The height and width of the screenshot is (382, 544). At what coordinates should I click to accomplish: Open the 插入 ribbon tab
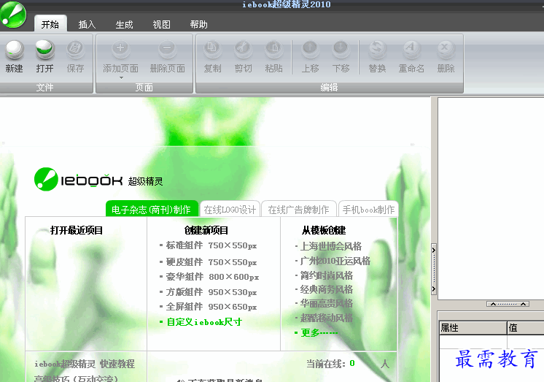click(87, 24)
